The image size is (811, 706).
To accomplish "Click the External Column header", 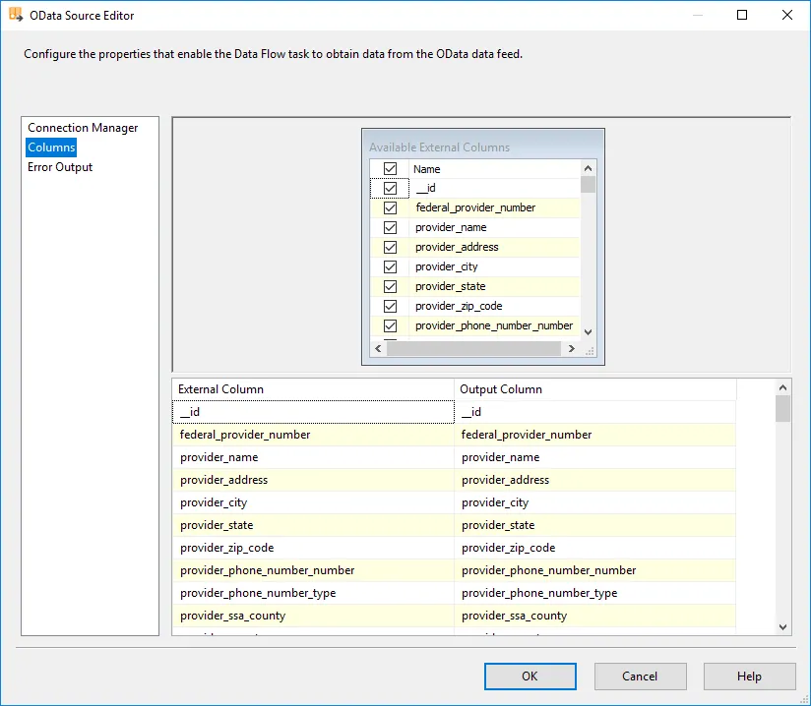I will (313, 389).
